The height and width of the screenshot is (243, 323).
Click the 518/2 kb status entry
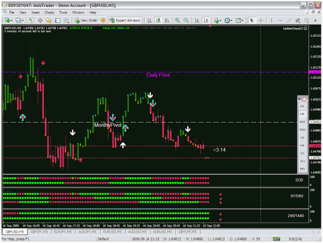point(295,239)
